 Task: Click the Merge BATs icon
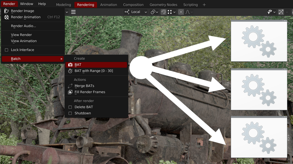pyautogui.click(x=70, y=86)
